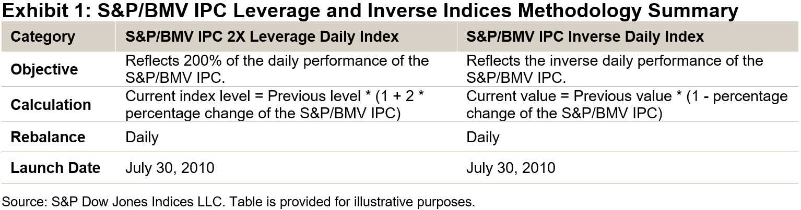Click the 2X Leverage launch date 'July 30, 2010'

click(170, 168)
